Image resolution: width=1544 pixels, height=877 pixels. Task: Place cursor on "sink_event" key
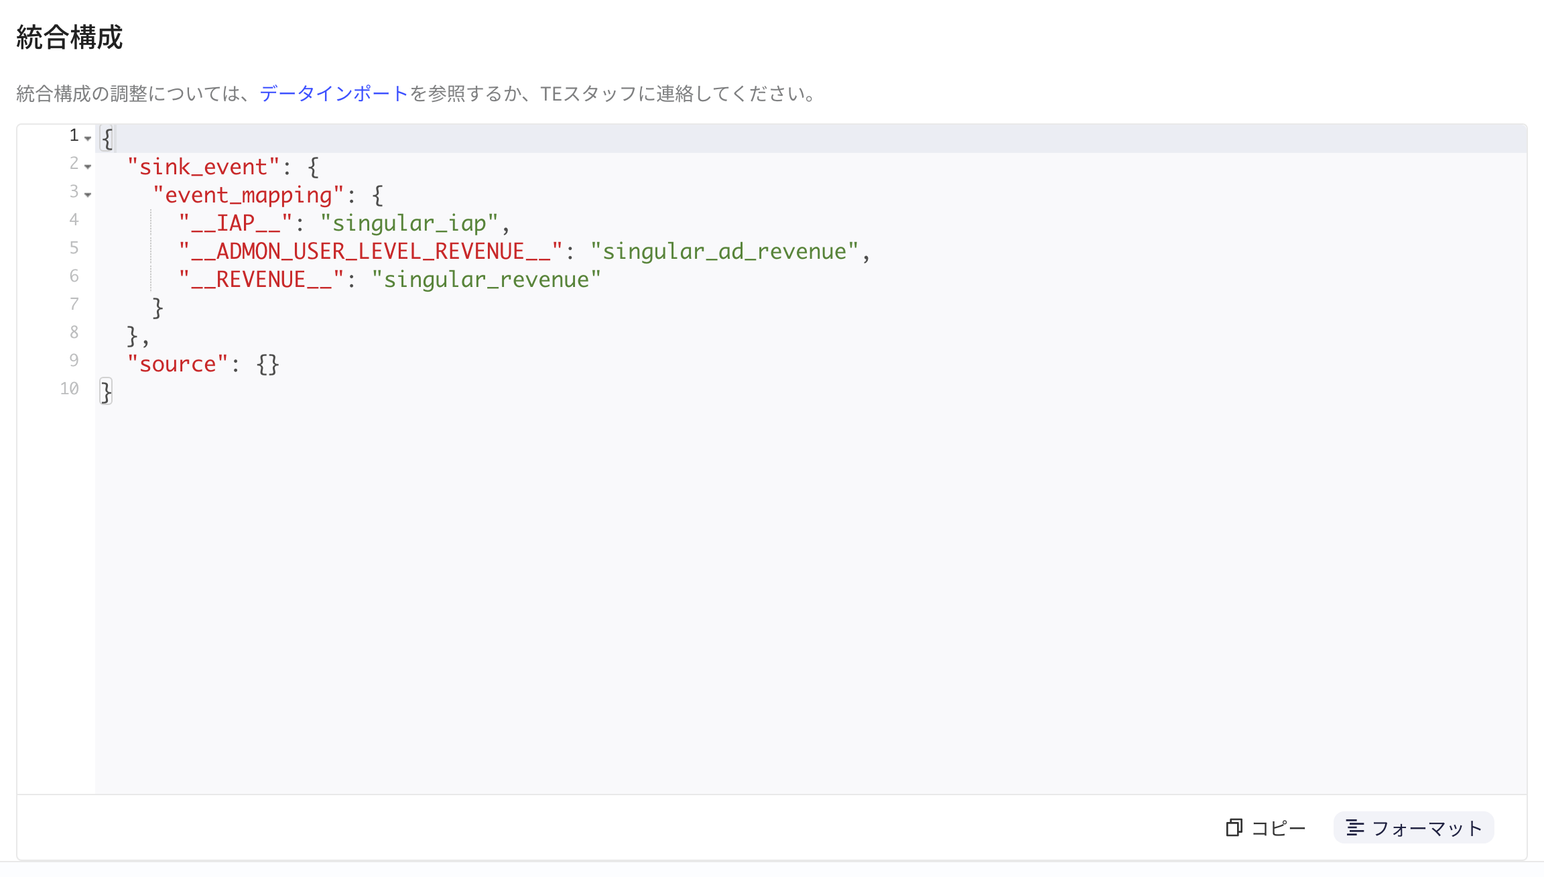tap(203, 166)
